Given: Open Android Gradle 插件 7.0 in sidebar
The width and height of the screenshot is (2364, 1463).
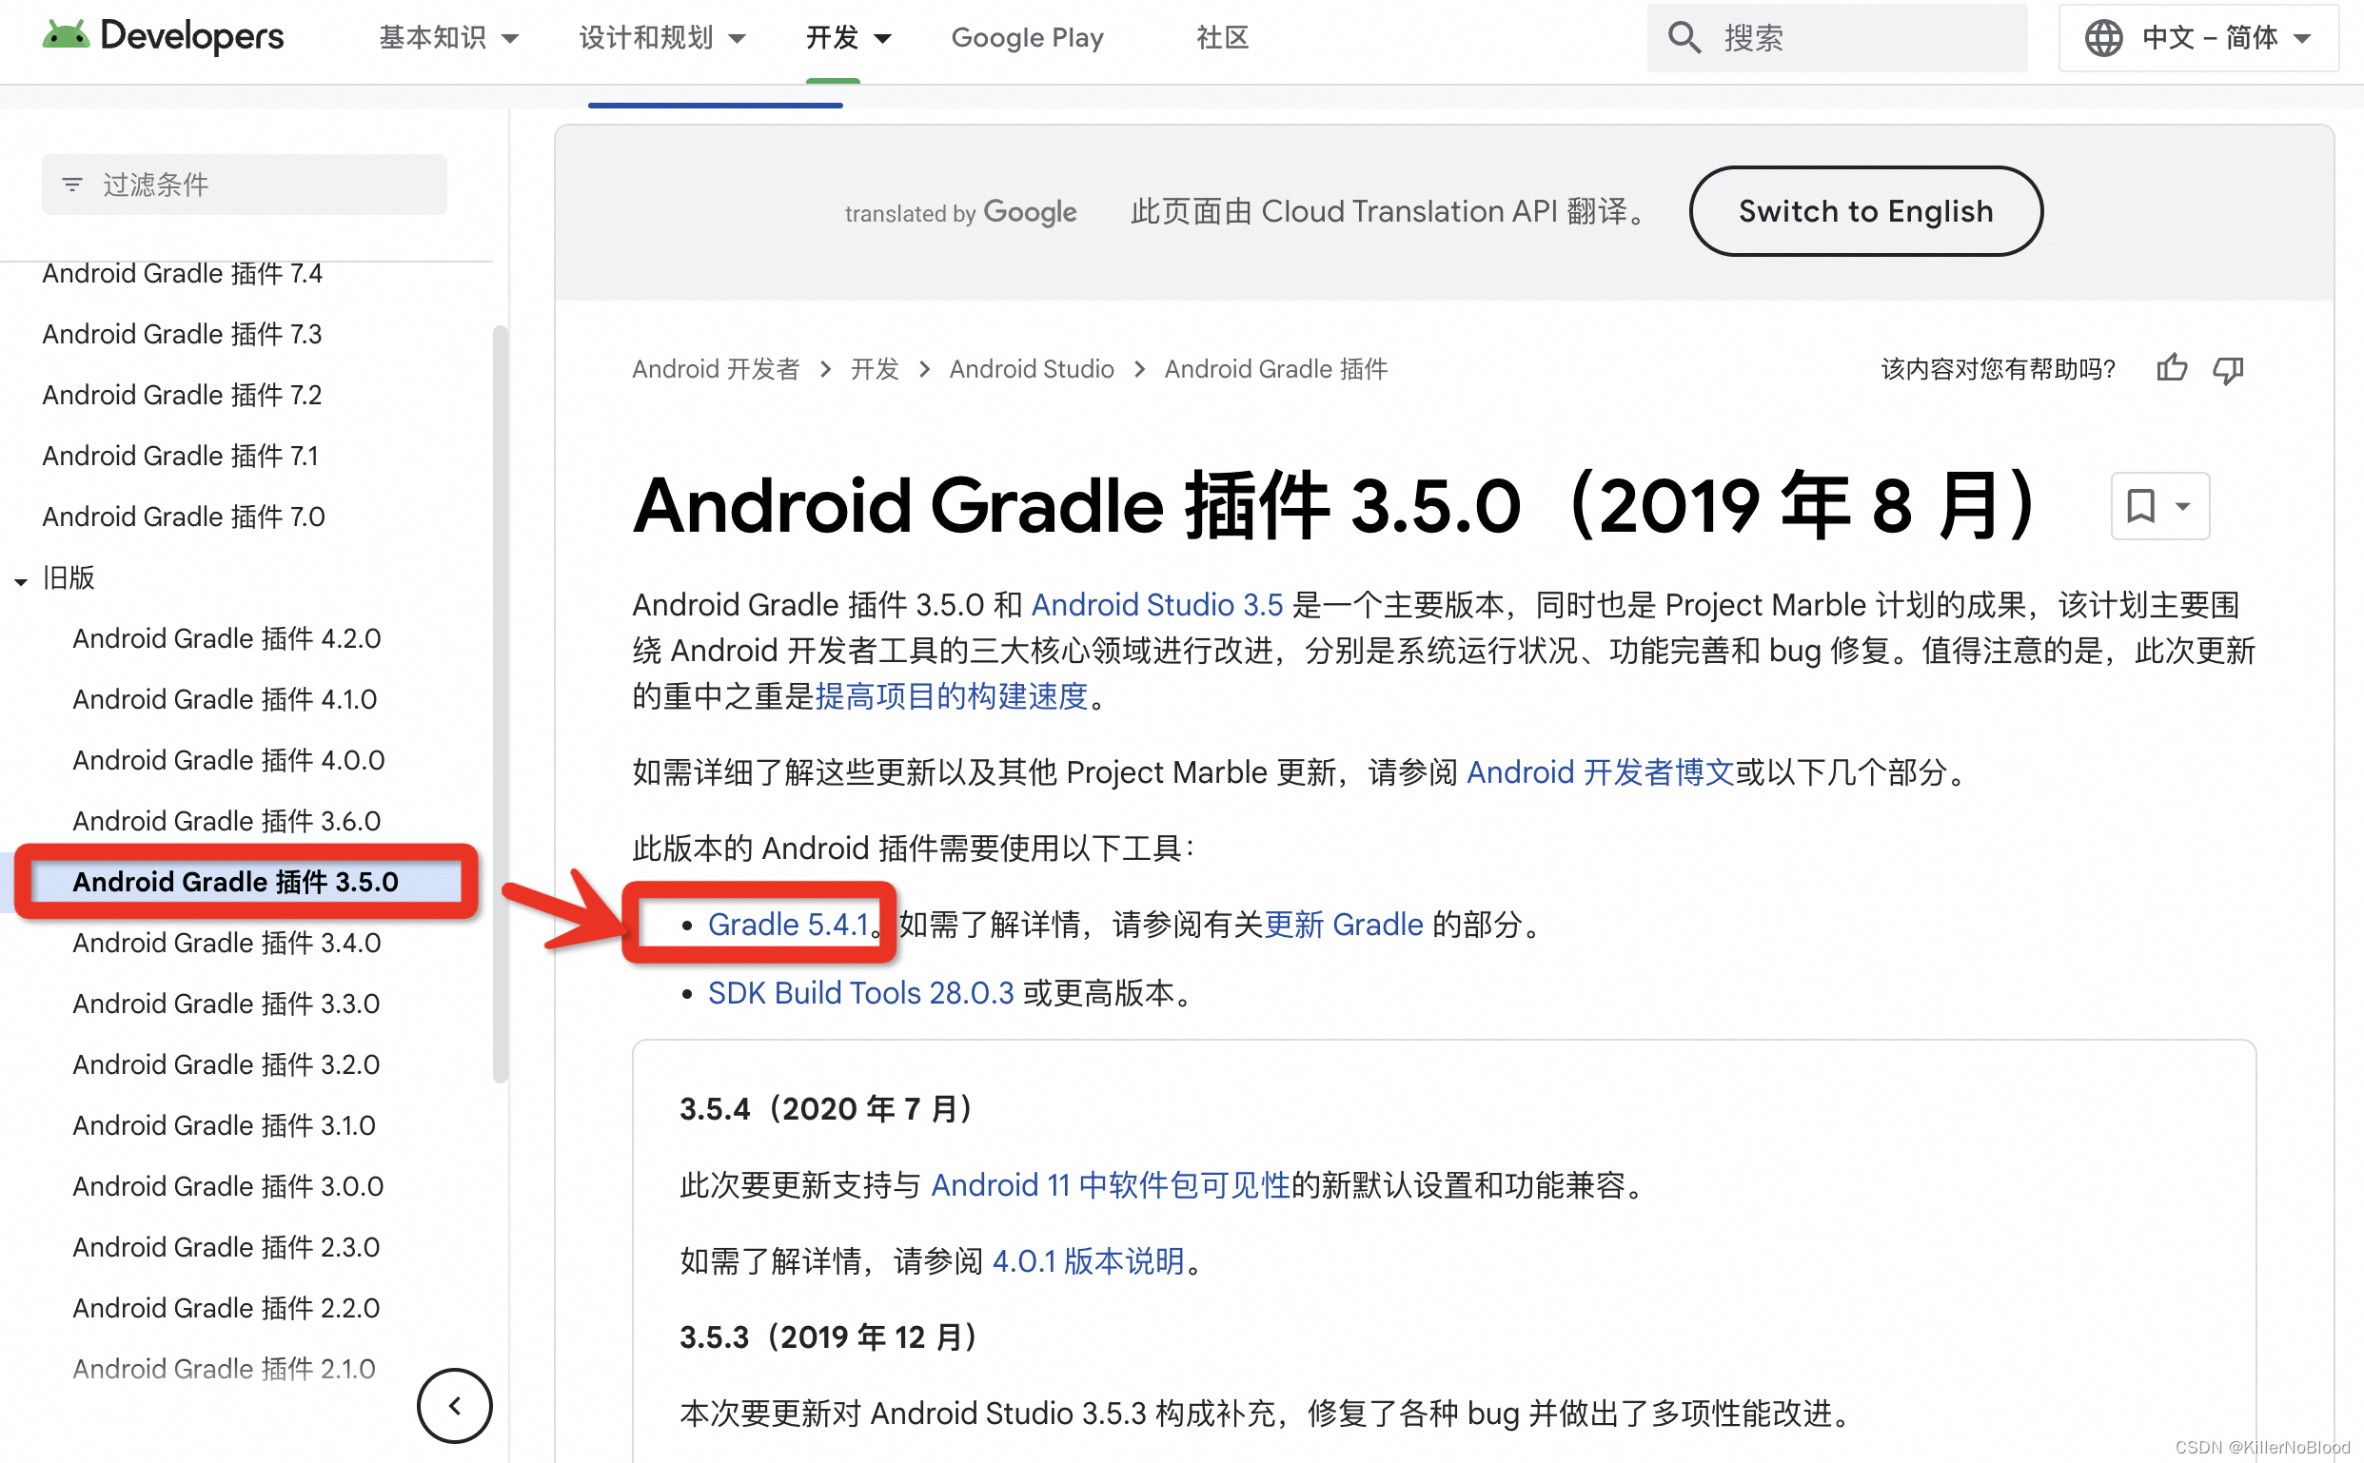Looking at the screenshot, I should pyautogui.click(x=183, y=517).
